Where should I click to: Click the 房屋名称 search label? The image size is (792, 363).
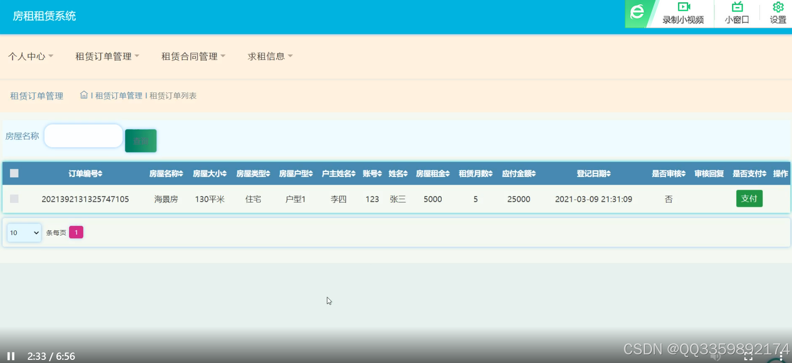[22, 136]
